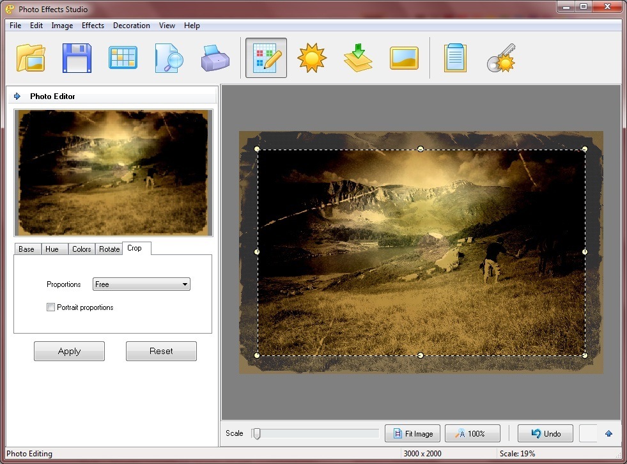Save the edited photo
This screenshot has height=464, width=627.
coord(76,57)
